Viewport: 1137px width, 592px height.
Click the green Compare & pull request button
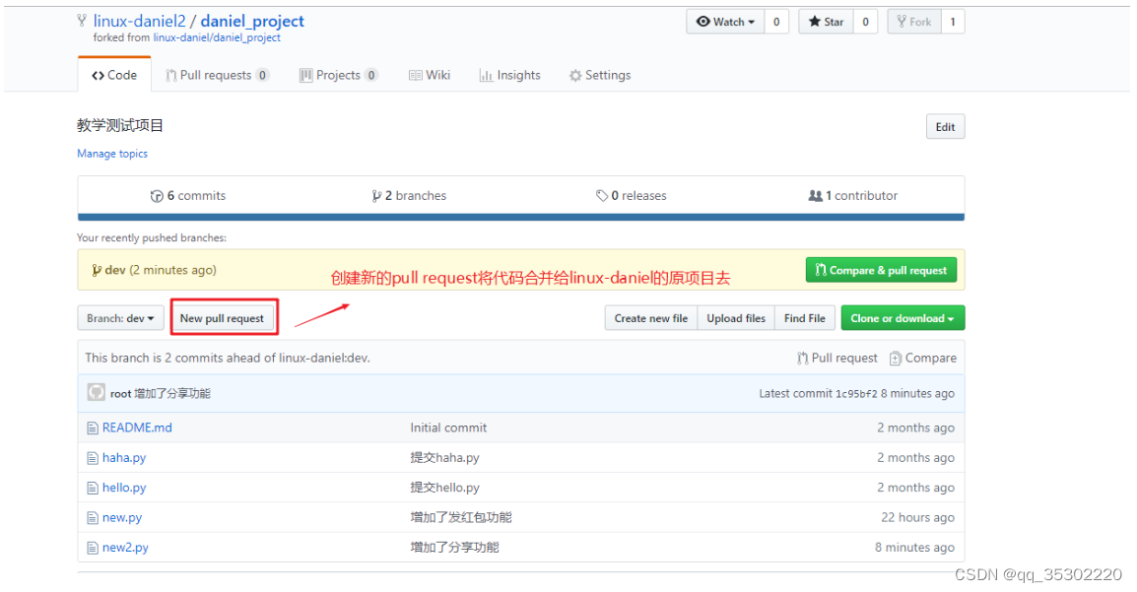click(x=881, y=270)
